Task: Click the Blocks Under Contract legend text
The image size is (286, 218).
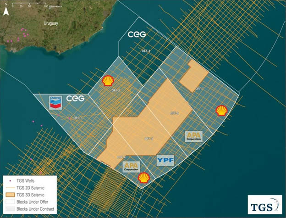Action: point(35,209)
